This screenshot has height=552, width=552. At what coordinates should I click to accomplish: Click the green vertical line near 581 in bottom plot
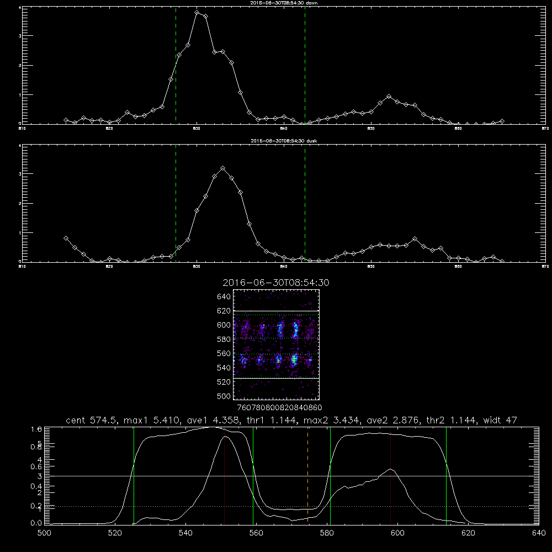click(330, 475)
